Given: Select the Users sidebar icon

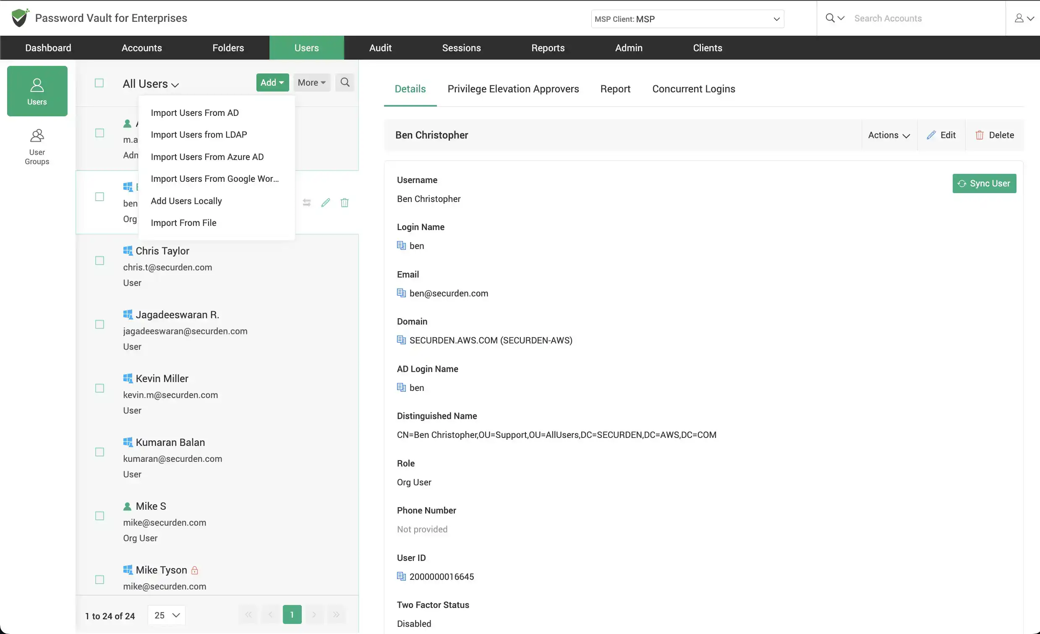Looking at the screenshot, I should coord(37,91).
